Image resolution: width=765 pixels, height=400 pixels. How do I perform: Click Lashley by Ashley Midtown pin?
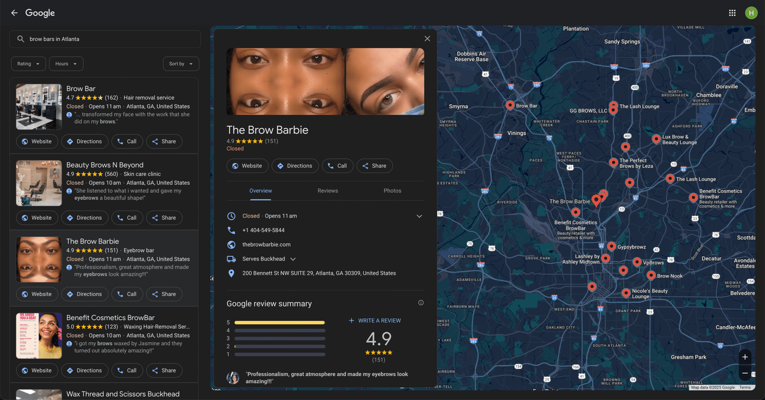(605, 258)
